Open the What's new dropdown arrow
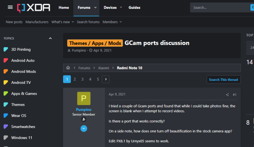This screenshot has height=147, width=254. [73, 22]
